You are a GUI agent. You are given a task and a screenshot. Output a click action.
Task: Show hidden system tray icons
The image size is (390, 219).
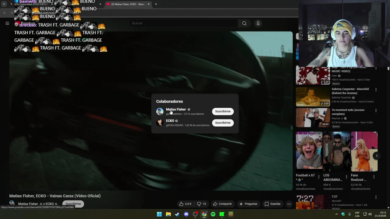336,214
